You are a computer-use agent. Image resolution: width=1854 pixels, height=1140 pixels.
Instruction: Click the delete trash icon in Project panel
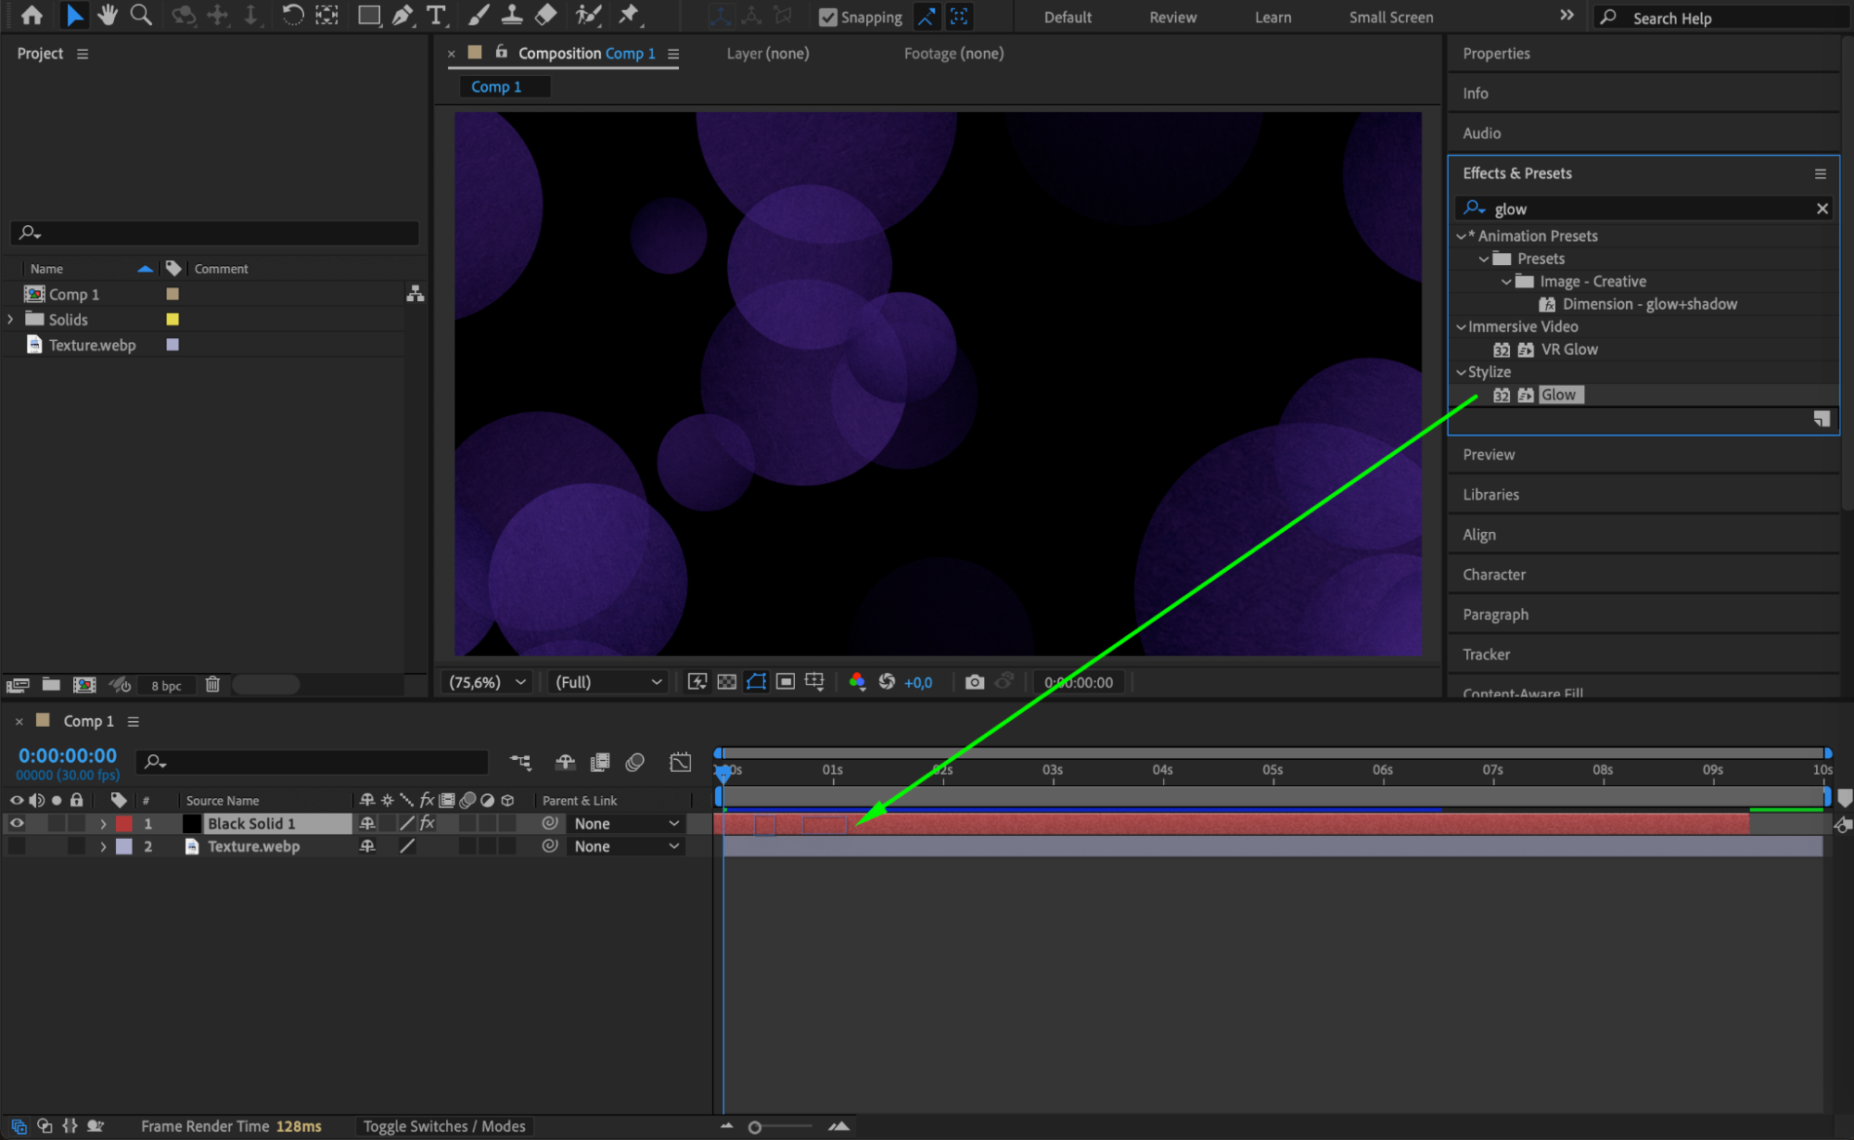point(212,685)
